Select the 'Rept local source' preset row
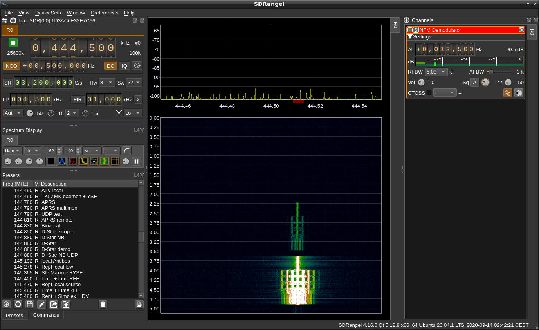The width and height of the screenshot is (539, 330). click(70, 284)
